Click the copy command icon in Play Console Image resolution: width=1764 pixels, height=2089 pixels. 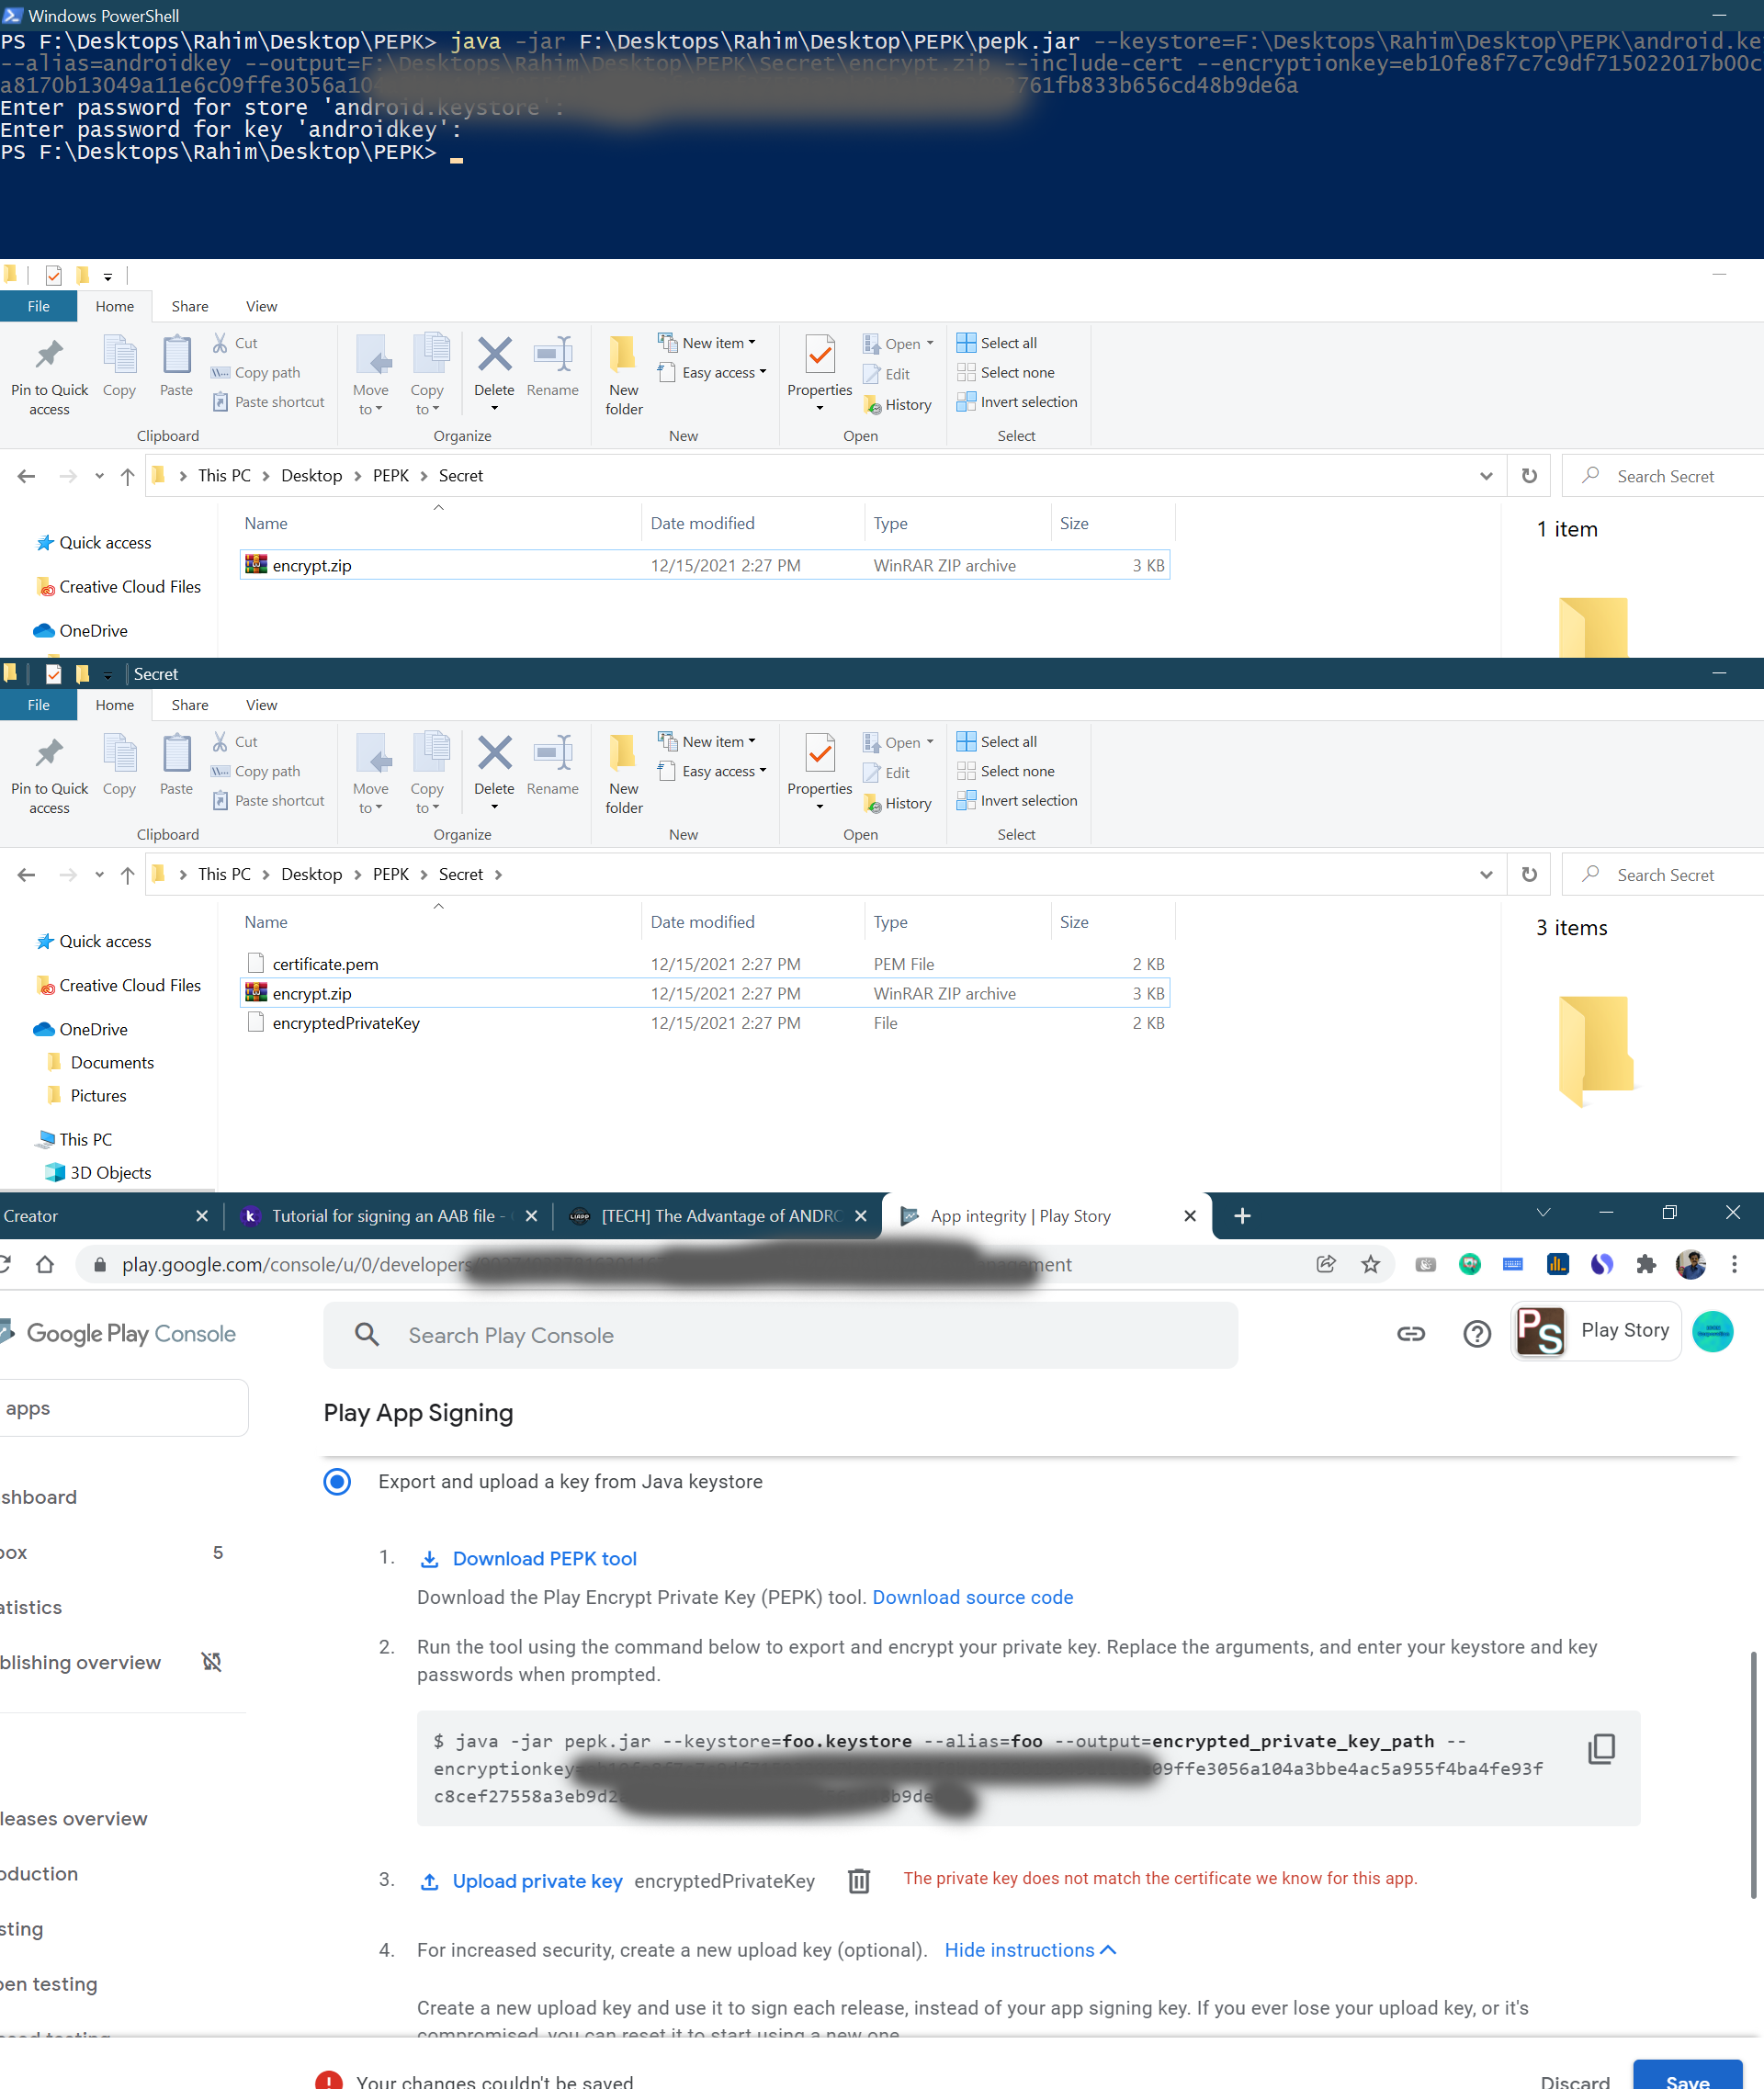click(x=1601, y=1748)
